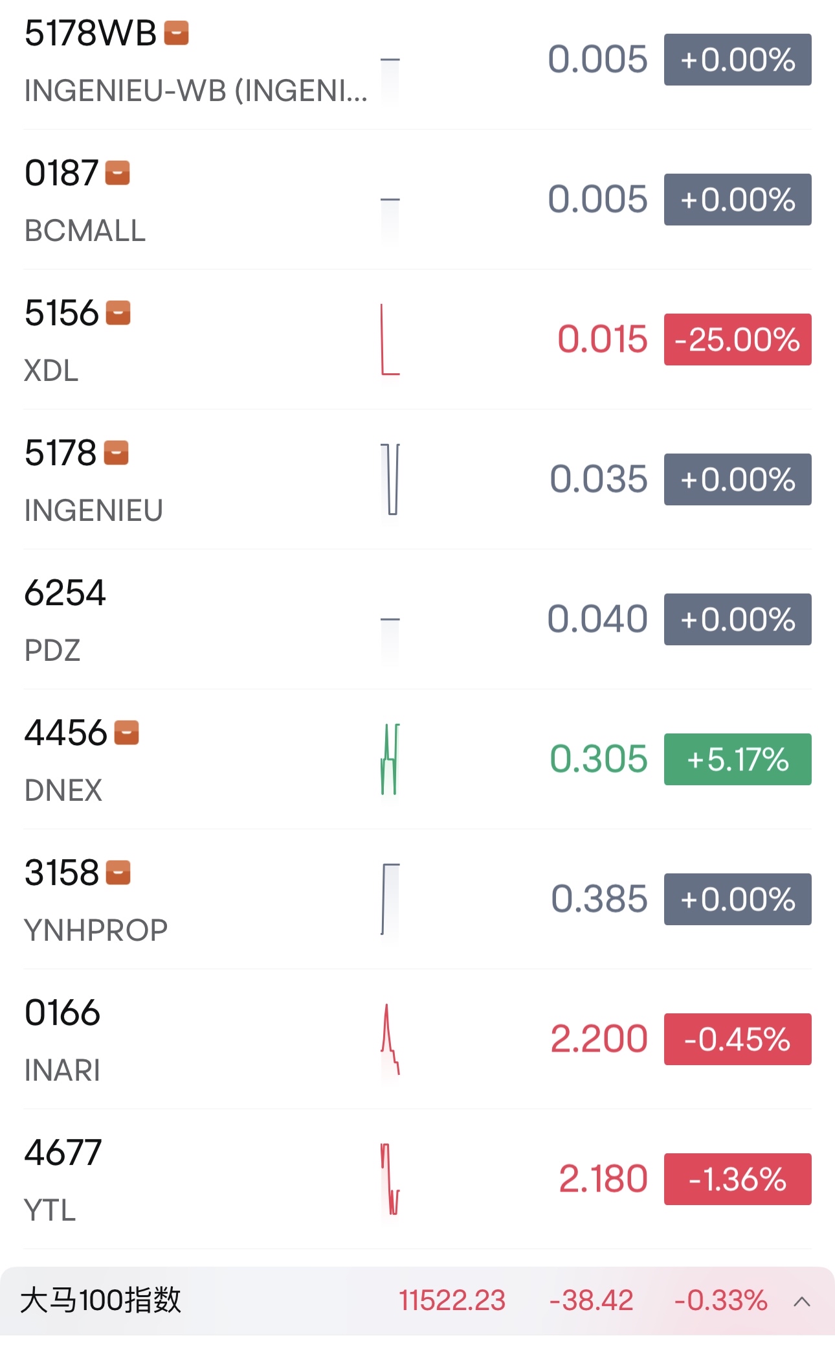Open the YNHPROP stock entry
The width and height of the screenshot is (835, 1347).
pos(417,899)
